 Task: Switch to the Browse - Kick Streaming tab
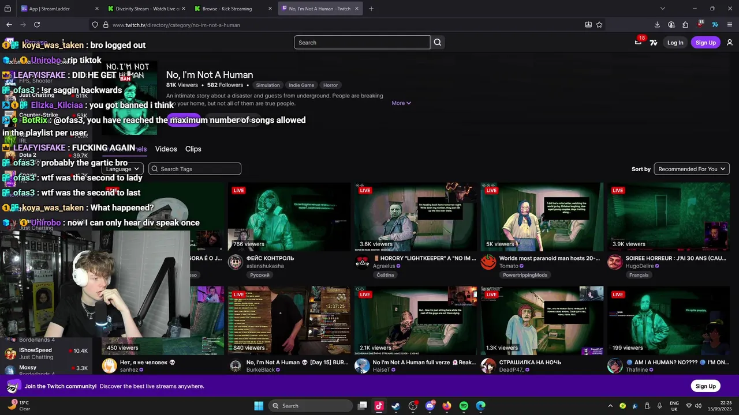click(233, 9)
